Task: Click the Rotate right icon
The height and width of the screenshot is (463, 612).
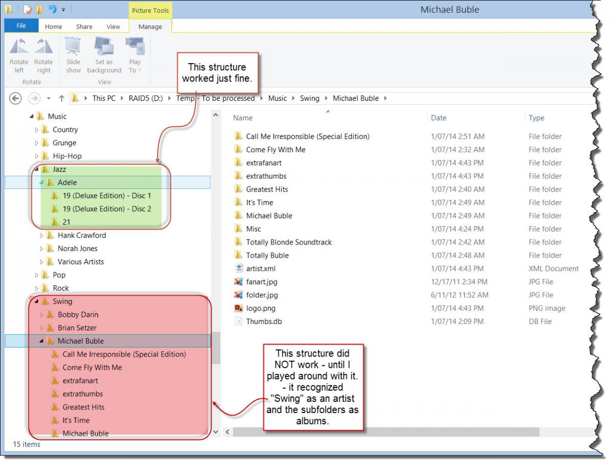Action: coord(43,47)
